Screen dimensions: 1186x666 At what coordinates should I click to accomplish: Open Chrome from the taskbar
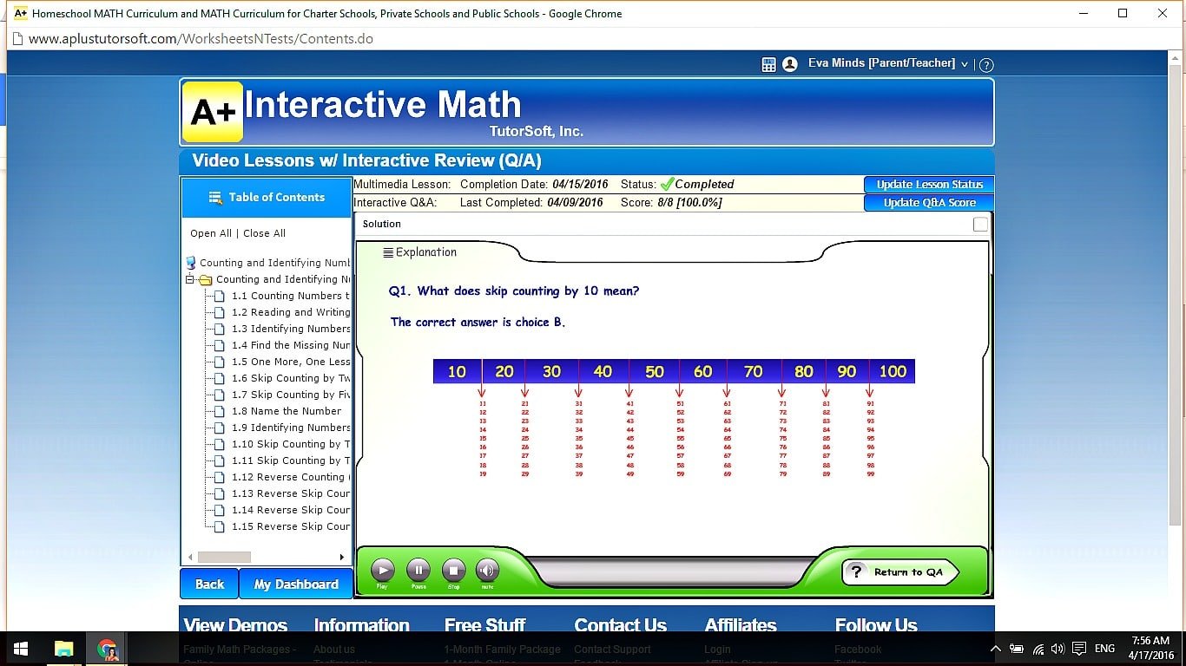tap(108, 648)
